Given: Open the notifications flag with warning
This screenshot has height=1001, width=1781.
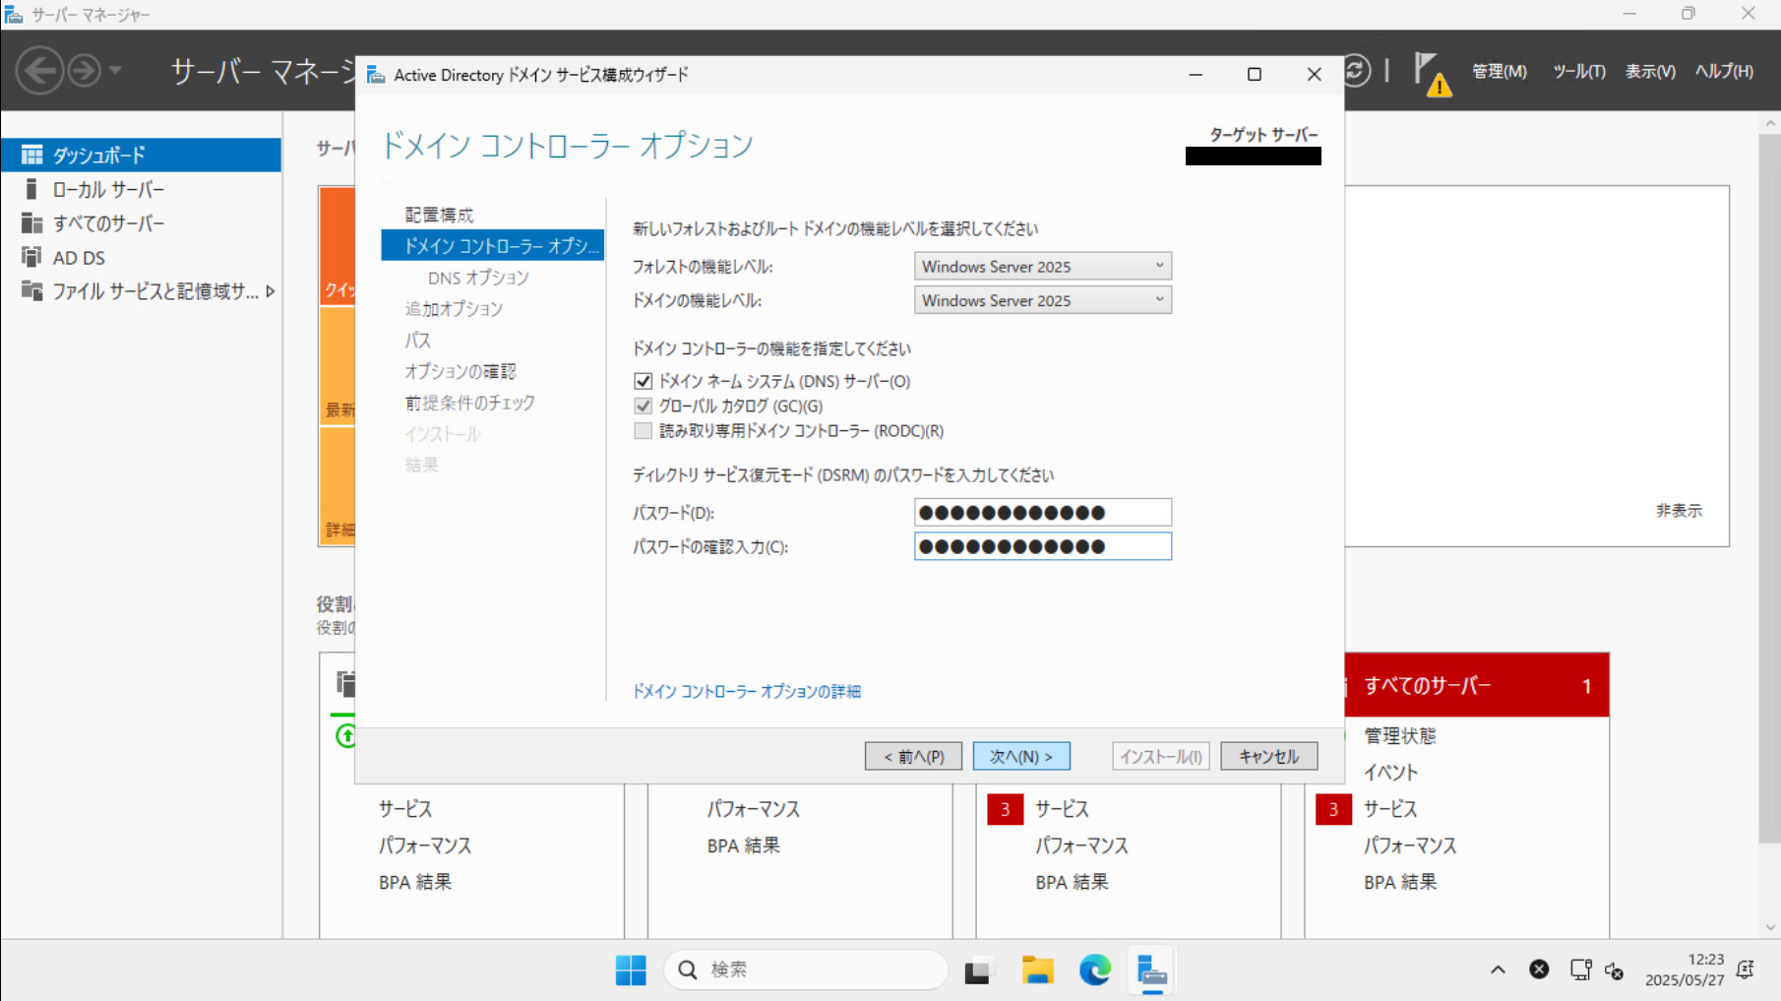Looking at the screenshot, I should (1432, 74).
